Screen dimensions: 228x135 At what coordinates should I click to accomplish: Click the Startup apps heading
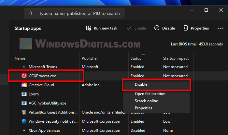click(28, 28)
